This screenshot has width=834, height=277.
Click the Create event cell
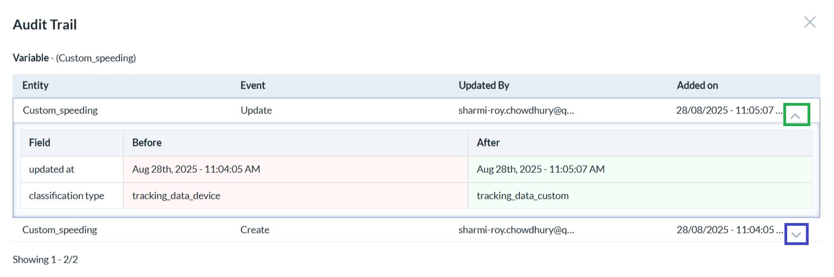pos(255,230)
